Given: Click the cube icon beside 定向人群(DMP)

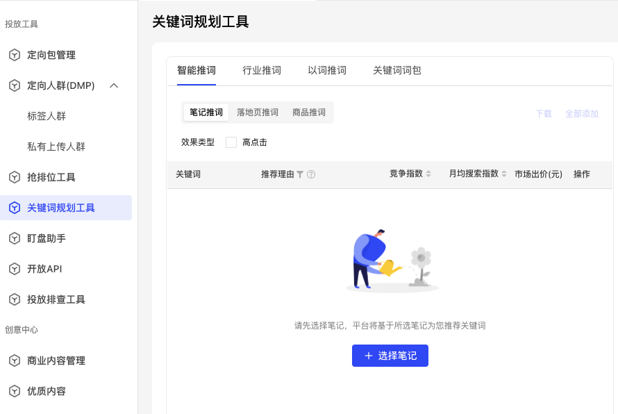Looking at the screenshot, I should 15,85.
